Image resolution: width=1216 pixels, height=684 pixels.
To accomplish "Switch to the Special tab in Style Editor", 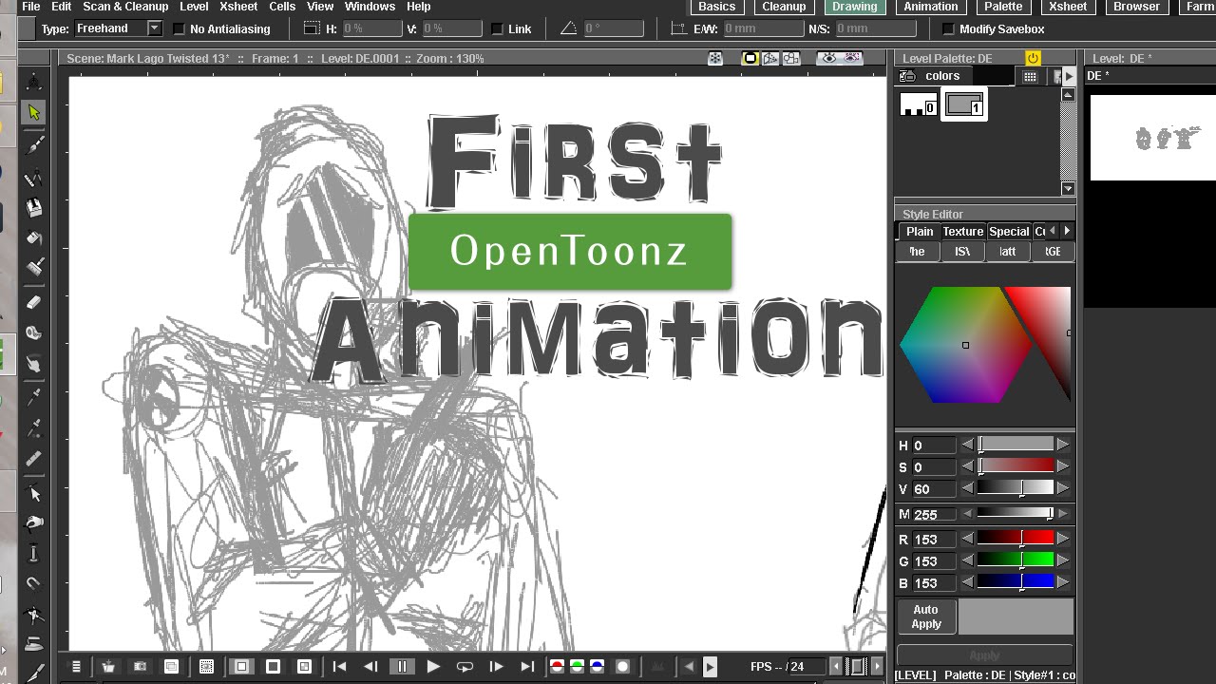I will [1009, 232].
